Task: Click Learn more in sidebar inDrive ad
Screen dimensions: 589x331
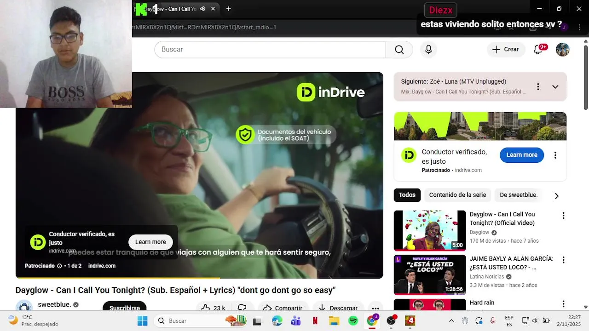Action: point(522,155)
